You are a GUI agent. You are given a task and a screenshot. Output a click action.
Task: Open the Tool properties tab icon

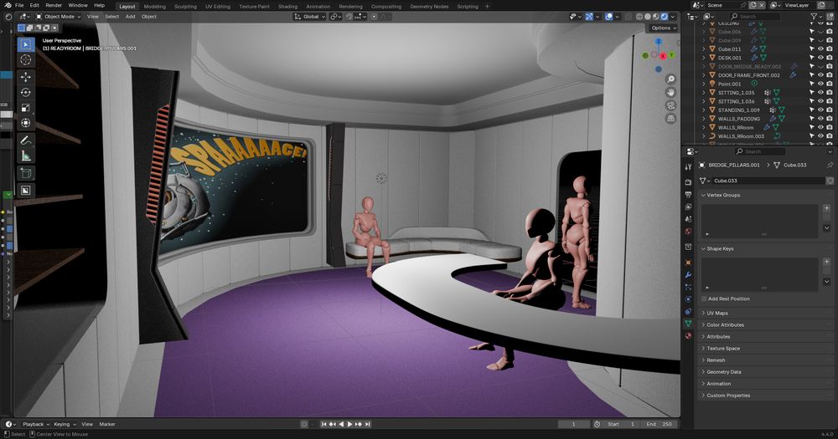(x=688, y=167)
